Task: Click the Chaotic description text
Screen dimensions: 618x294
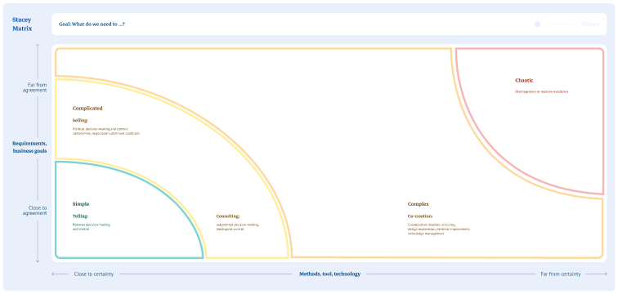Action: point(541,91)
